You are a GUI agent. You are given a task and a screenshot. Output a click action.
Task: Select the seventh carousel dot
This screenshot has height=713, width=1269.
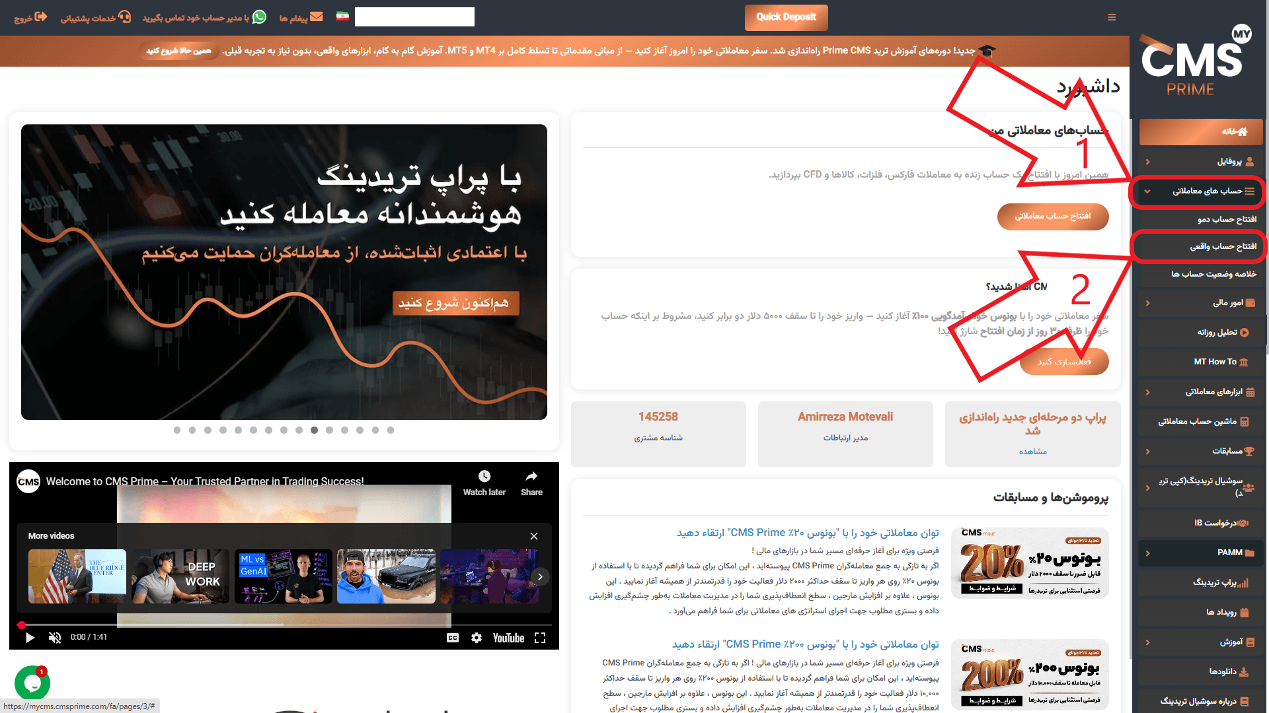268,430
